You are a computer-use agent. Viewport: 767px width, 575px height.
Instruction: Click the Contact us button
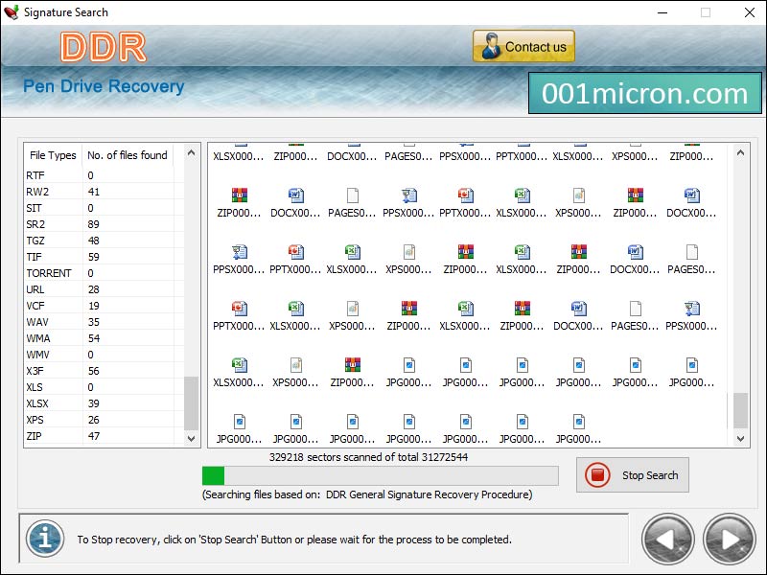pyautogui.click(x=523, y=45)
